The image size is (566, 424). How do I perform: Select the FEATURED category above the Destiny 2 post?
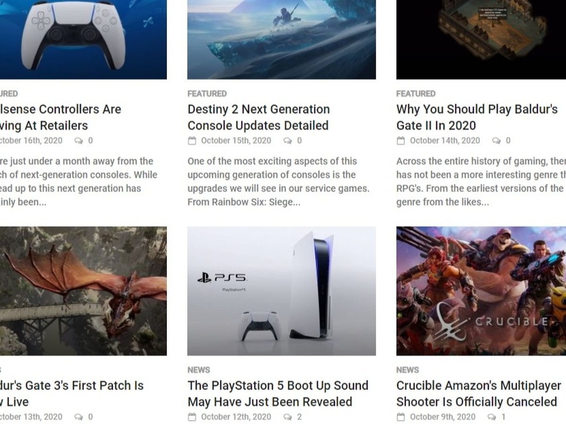coord(207,94)
